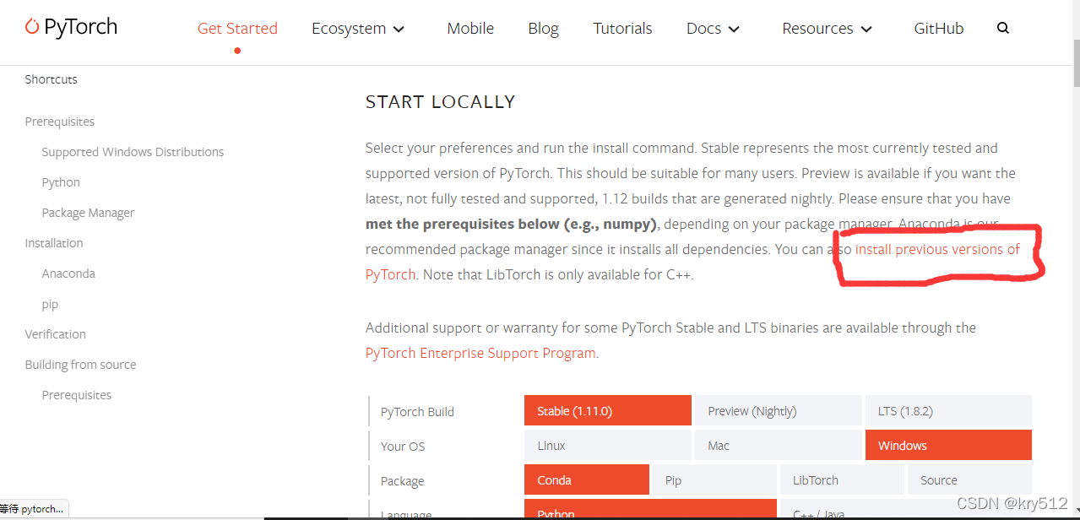Click the START LOCALLY heading
This screenshot has height=520, width=1080.
click(x=440, y=102)
